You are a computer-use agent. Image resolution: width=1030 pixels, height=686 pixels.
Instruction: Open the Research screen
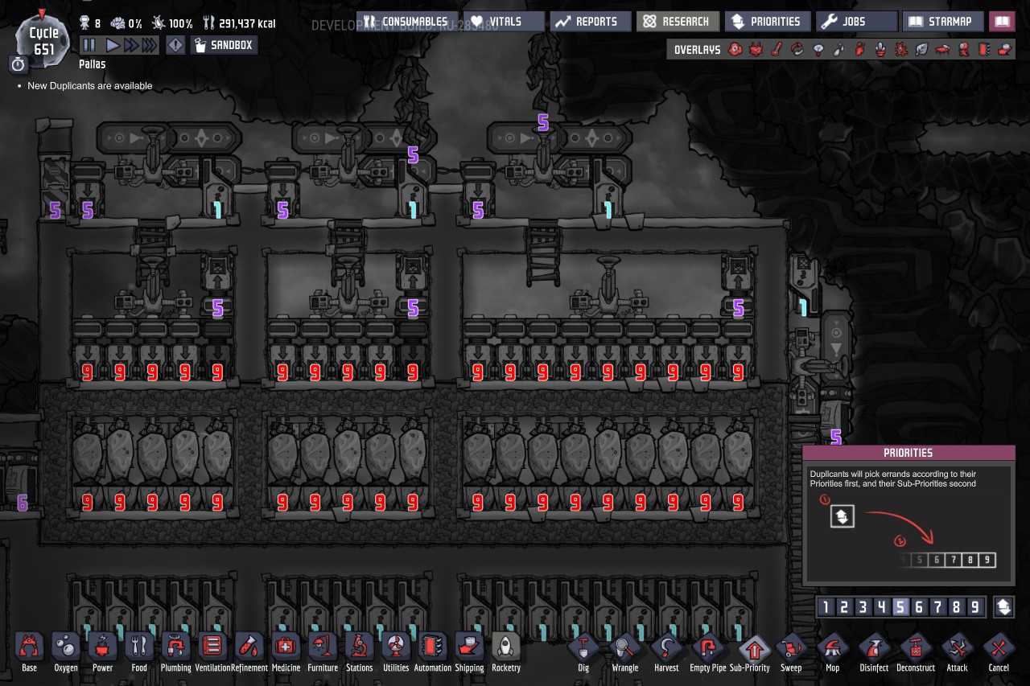(x=678, y=22)
